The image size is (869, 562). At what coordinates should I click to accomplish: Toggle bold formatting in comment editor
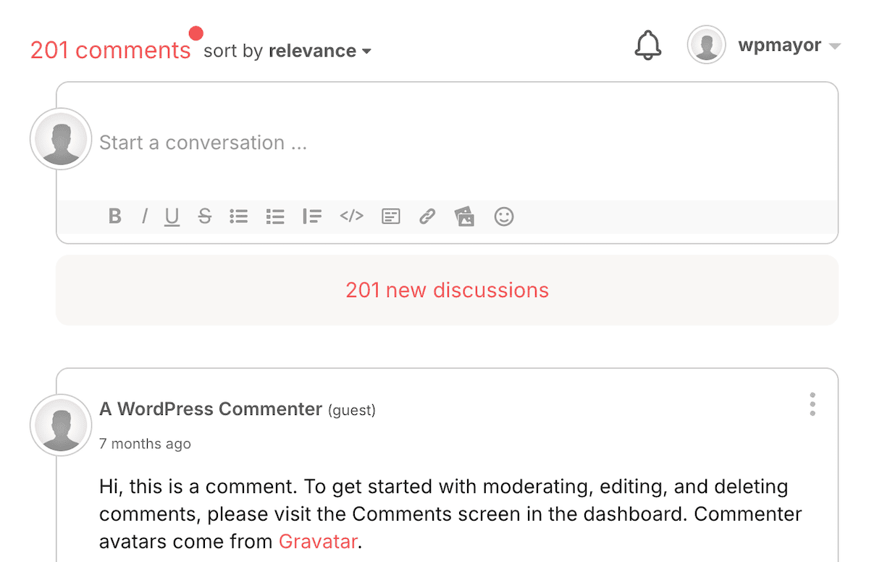(114, 216)
